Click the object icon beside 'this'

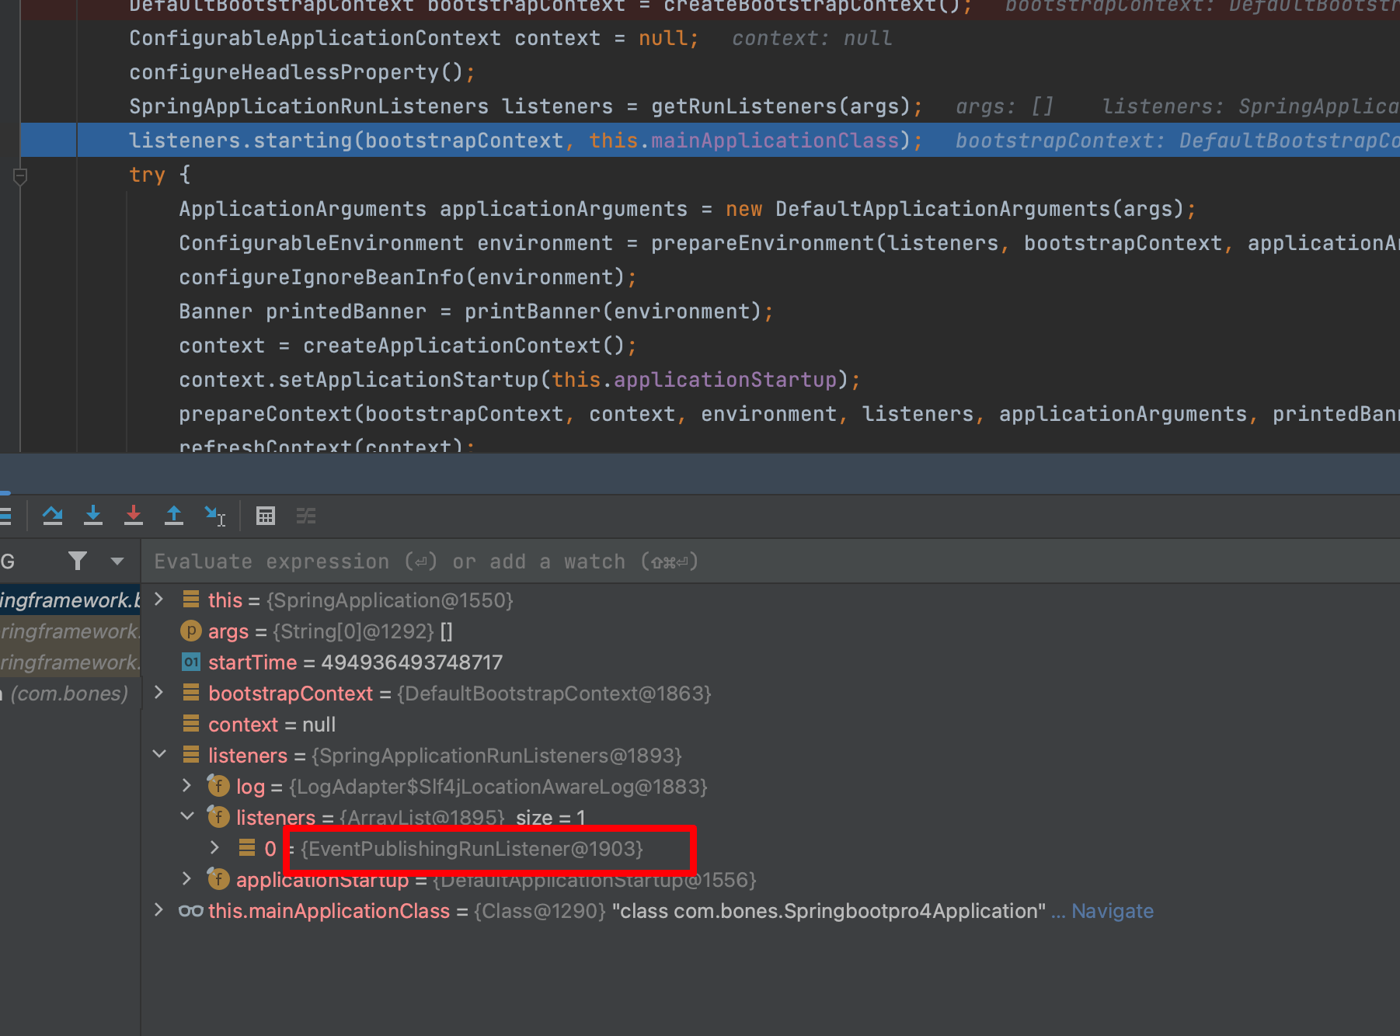190,600
